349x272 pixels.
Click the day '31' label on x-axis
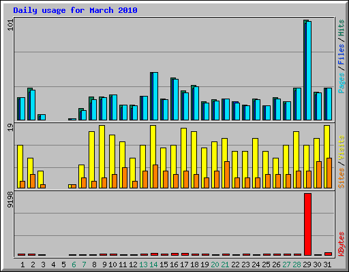327,265
